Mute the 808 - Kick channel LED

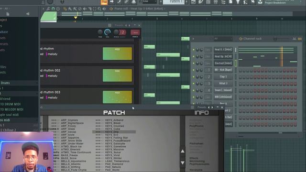coord(194,70)
